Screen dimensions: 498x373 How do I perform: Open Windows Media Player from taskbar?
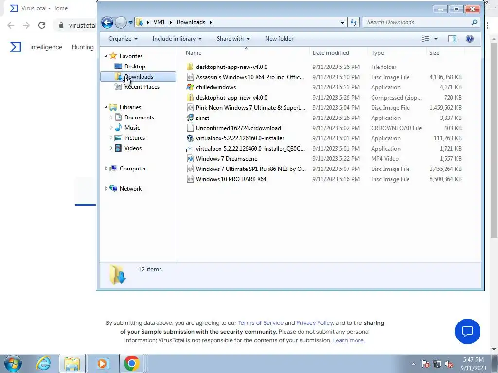click(102, 363)
